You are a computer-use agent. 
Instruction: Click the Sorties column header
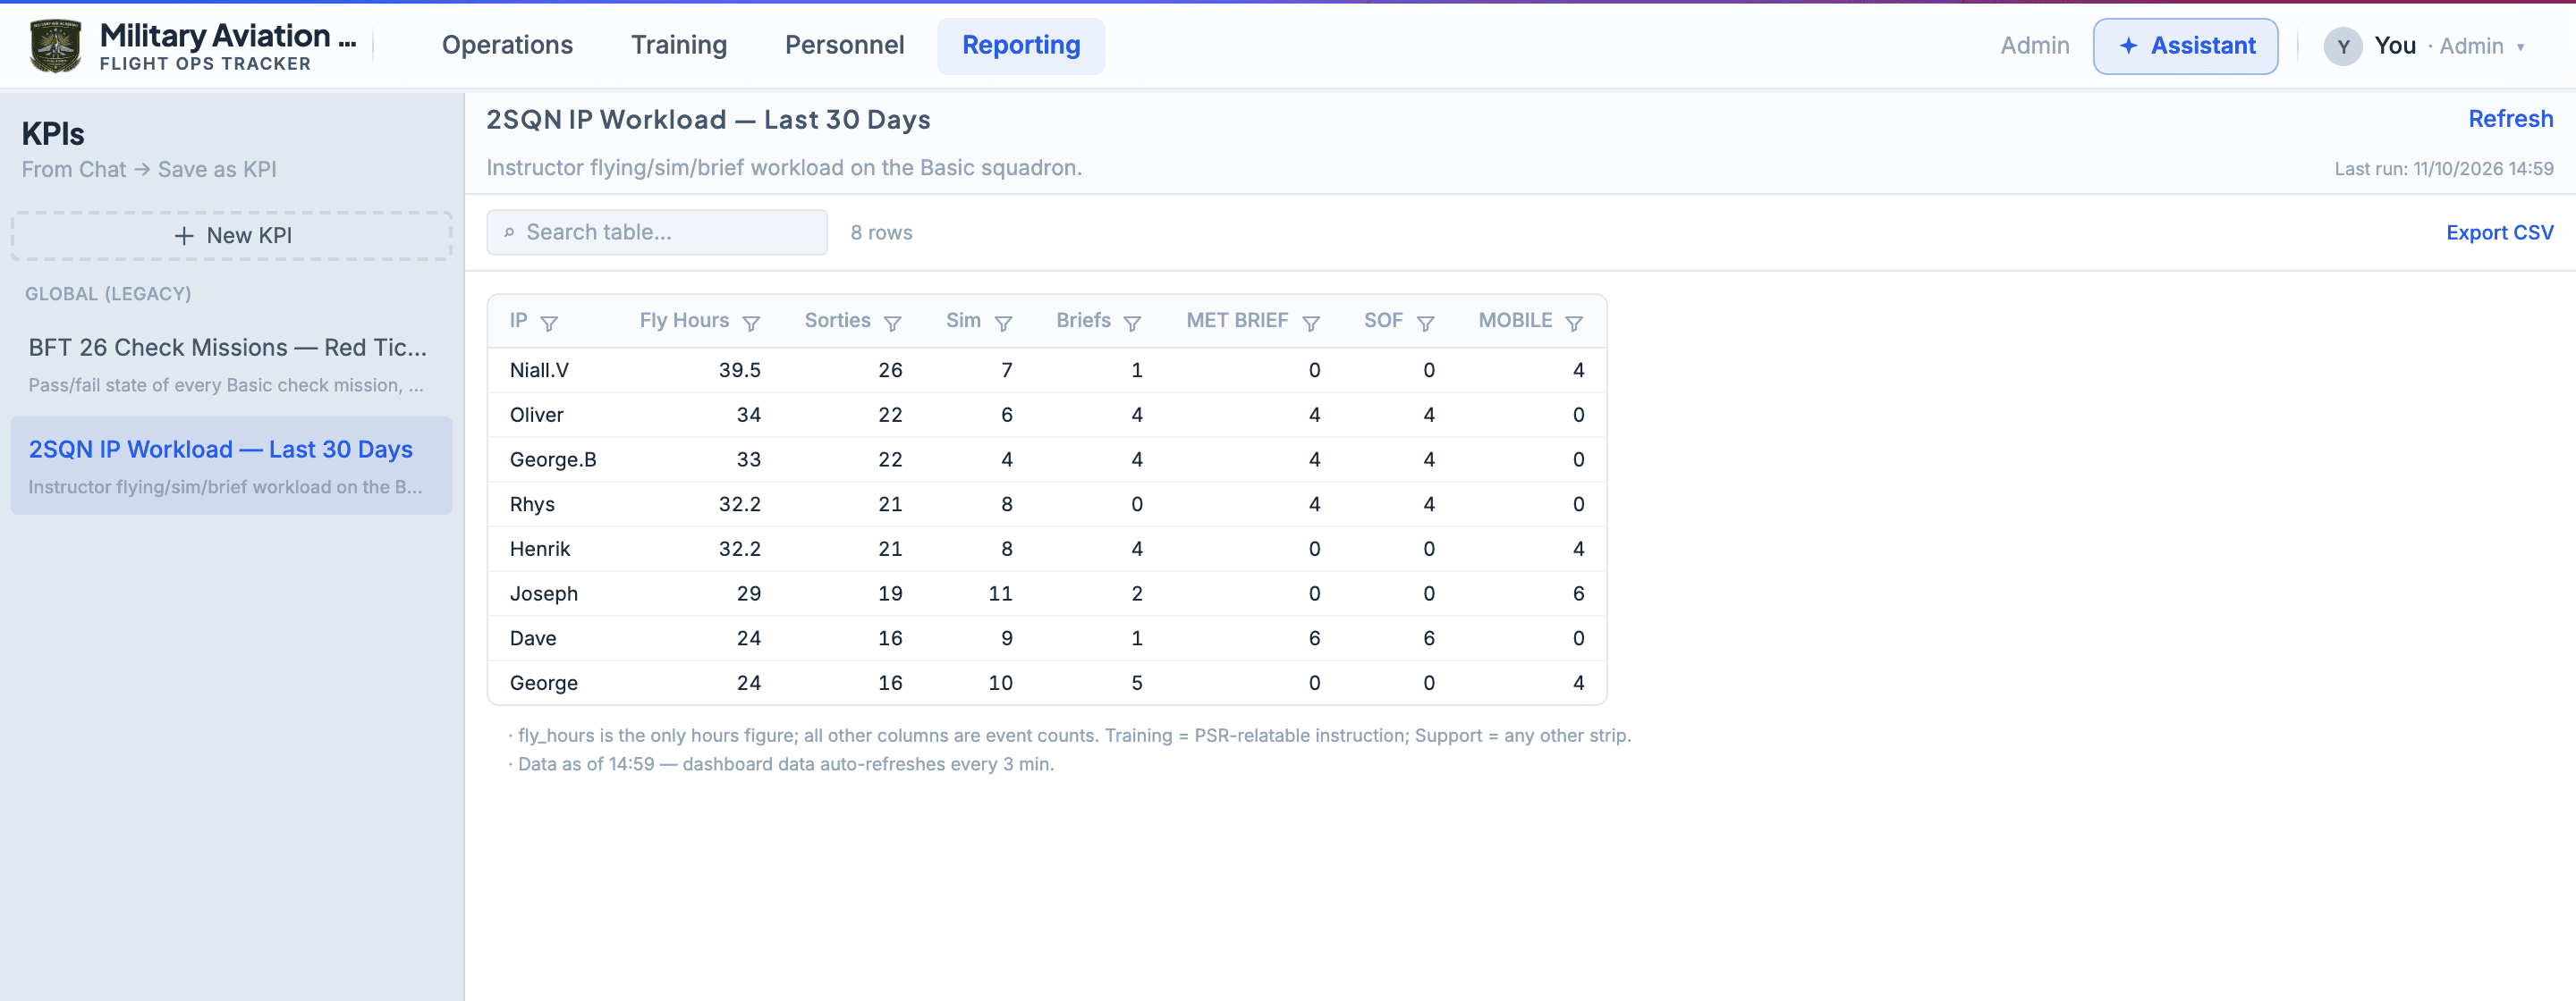pyautogui.click(x=837, y=321)
